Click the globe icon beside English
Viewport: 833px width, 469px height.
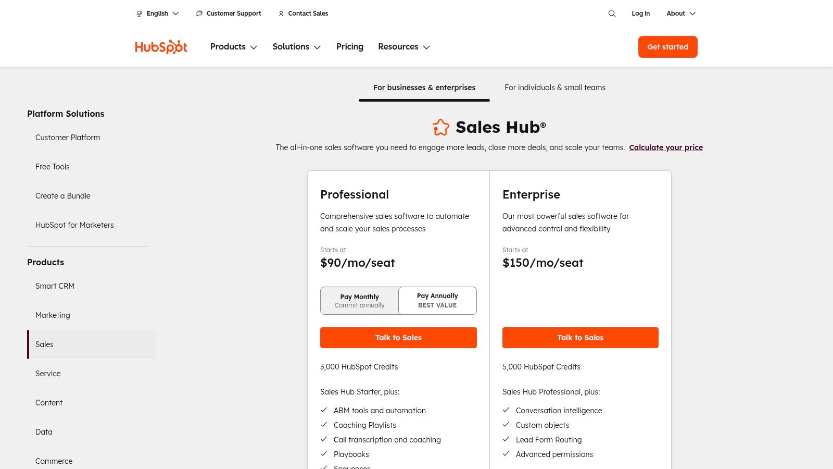click(x=139, y=14)
